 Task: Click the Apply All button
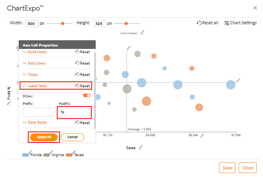tap(44, 137)
